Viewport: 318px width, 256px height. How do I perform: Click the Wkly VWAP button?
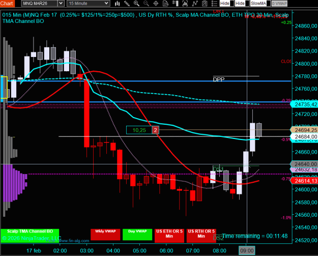(105, 235)
